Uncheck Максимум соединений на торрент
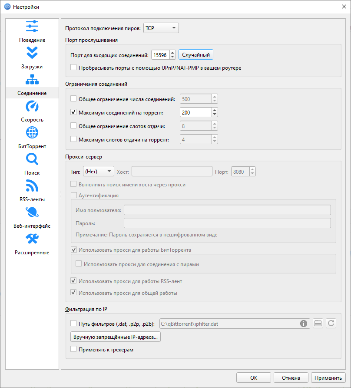351x388 pixels. click(x=73, y=112)
